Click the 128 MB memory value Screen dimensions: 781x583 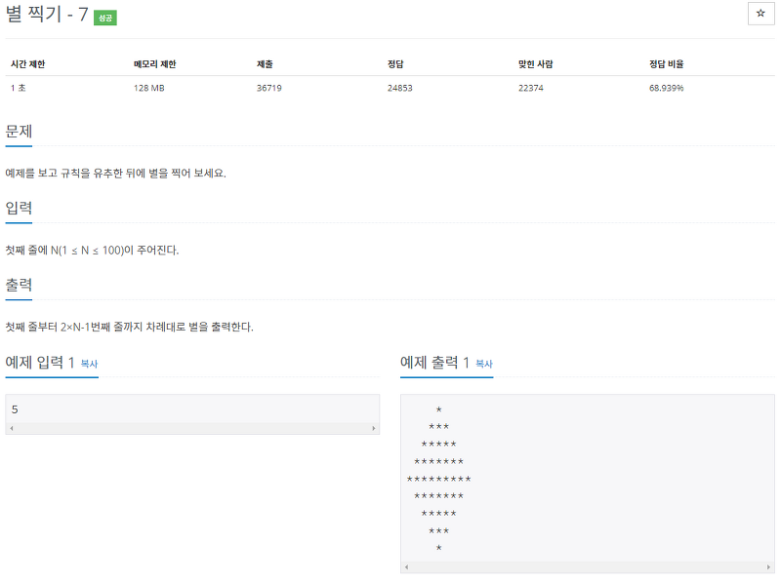pyautogui.click(x=149, y=88)
